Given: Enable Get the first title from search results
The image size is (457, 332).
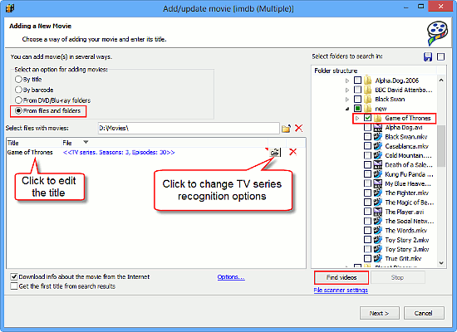Looking at the screenshot, I should click(14, 286).
